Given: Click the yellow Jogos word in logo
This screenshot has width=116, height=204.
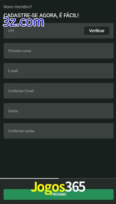Looking at the screenshot, I should click(x=48, y=188).
